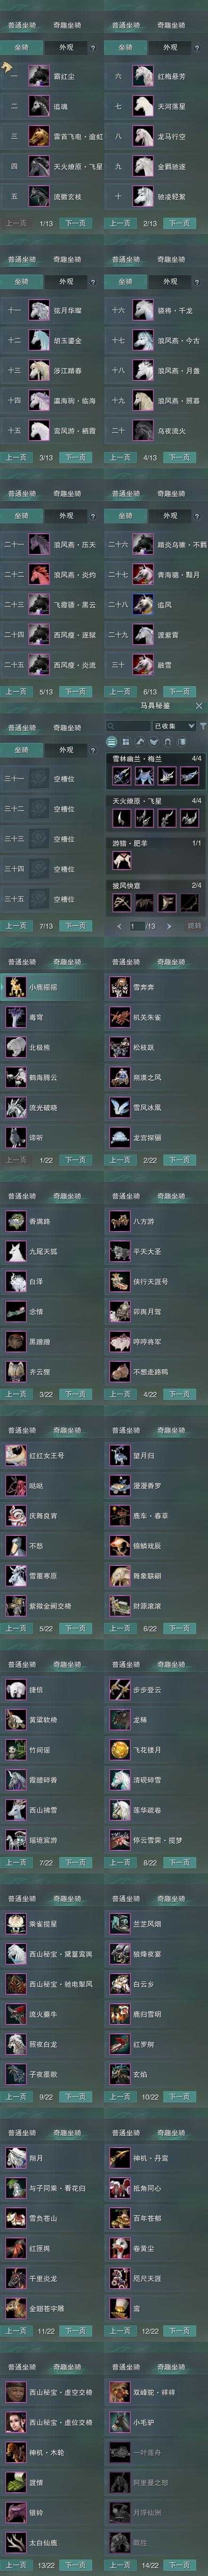208x2576 pixels.
Task: Toggle the 外观 appearance view on page 2/13
Action: pos(170,47)
